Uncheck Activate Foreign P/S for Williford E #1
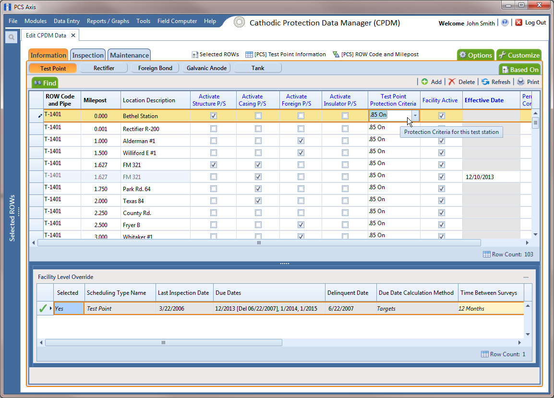The height and width of the screenshot is (398, 554). point(301,153)
